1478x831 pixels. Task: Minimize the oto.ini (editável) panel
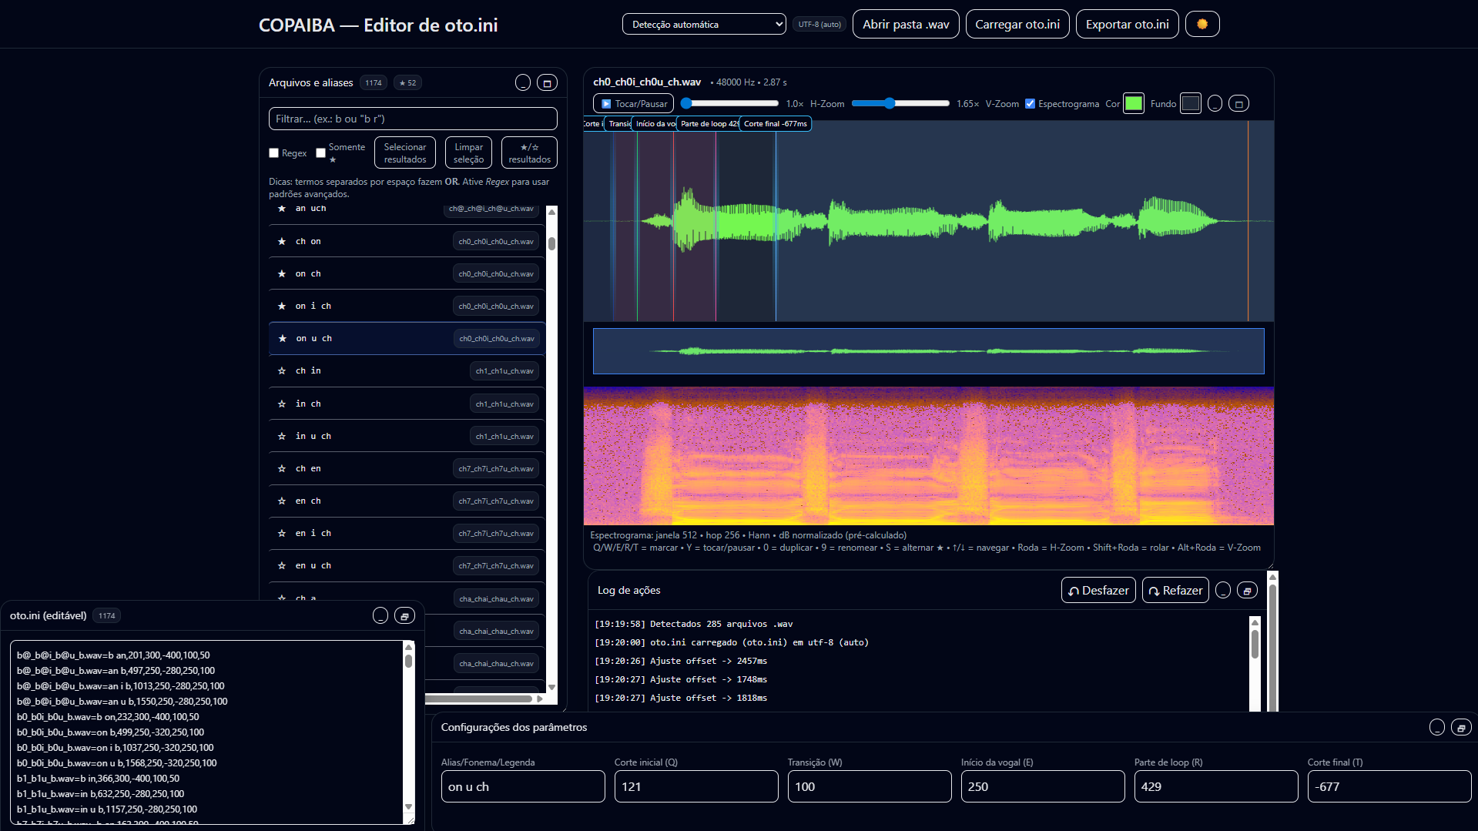tap(380, 616)
